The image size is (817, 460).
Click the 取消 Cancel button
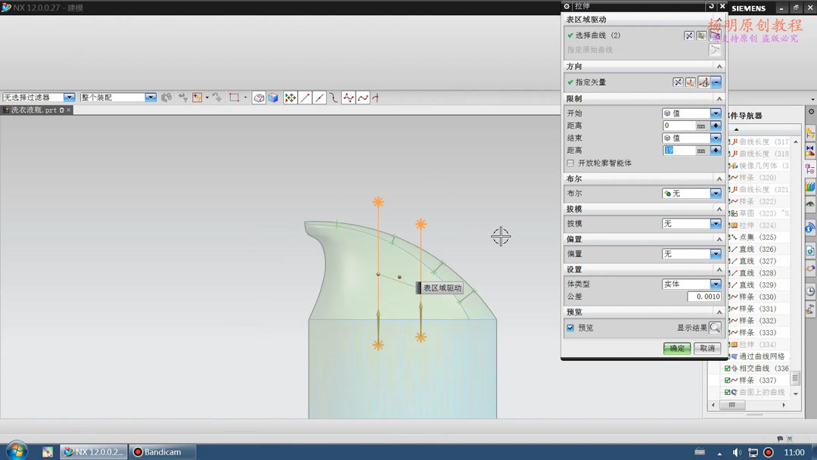707,349
